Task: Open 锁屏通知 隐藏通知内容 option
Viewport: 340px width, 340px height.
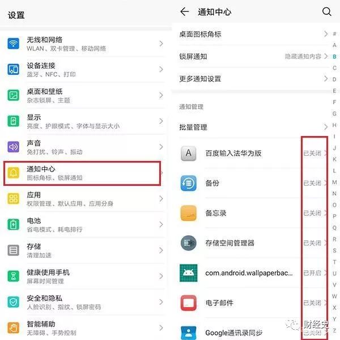Action: [303, 57]
